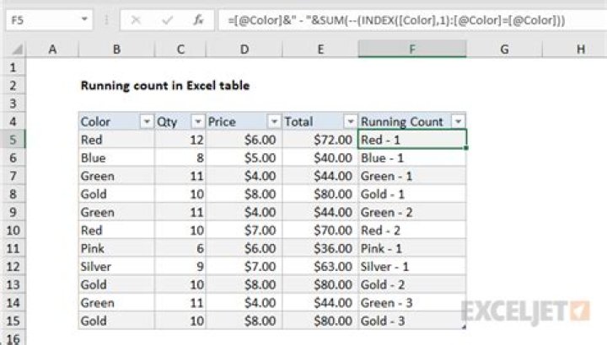The image size is (607, 345).
Task: Select the cell showing Green - 3
Action: (x=411, y=303)
